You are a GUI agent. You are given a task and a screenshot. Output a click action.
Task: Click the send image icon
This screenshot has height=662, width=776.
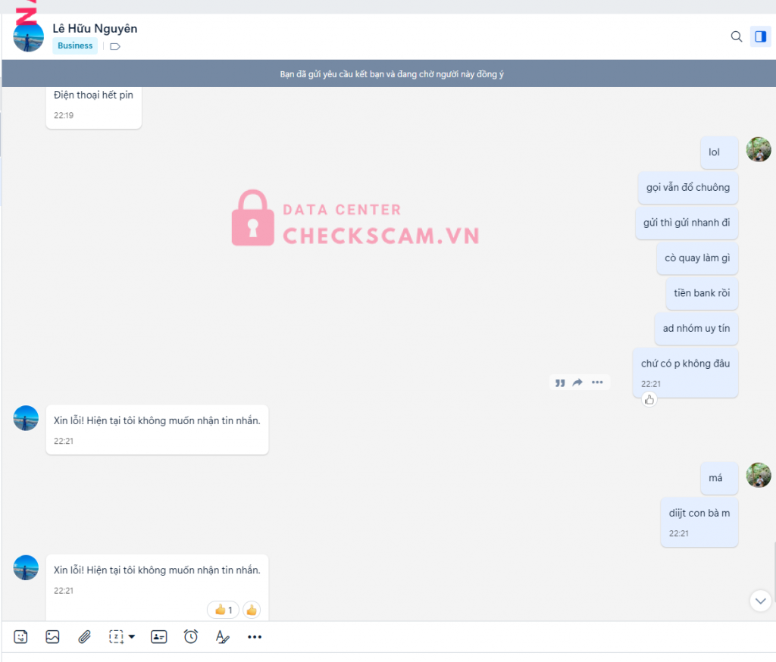pyautogui.click(x=52, y=637)
